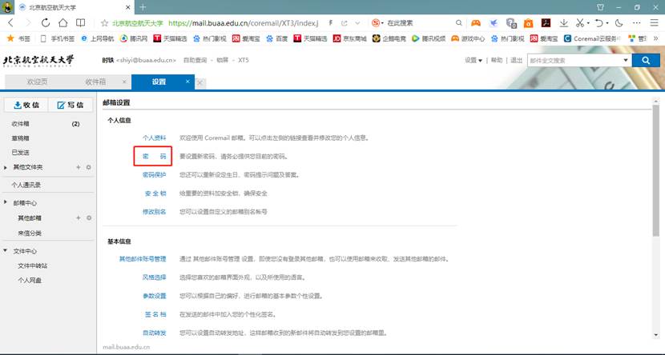Click the gear icon beside 其他邮箱

coord(88,217)
